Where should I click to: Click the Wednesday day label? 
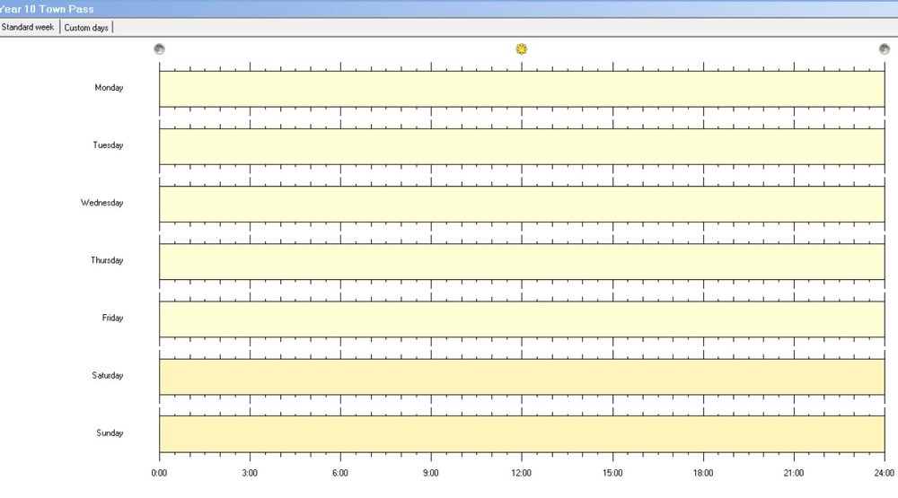(102, 203)
